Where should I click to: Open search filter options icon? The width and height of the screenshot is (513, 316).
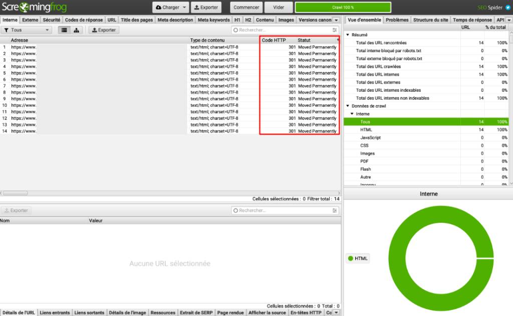pyautogui.click(x=335, y=30)
